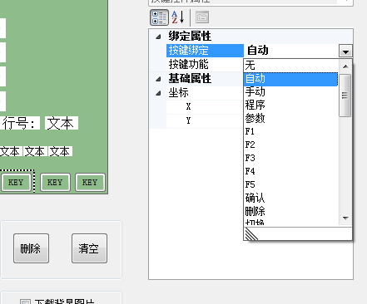Select the Y coordinate property
The width and height of the screenshot is (367, 304).
[x=205, y=120]
